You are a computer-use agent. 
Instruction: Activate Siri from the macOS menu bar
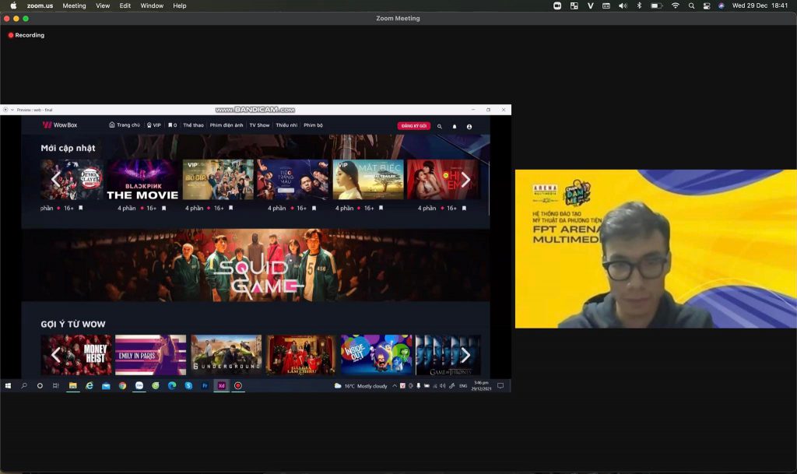tap(722, 5)
